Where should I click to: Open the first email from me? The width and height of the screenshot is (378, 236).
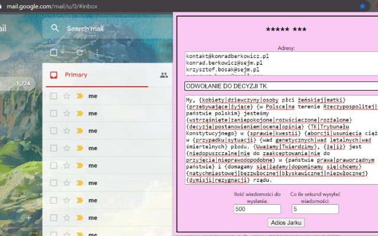[109, 96]
